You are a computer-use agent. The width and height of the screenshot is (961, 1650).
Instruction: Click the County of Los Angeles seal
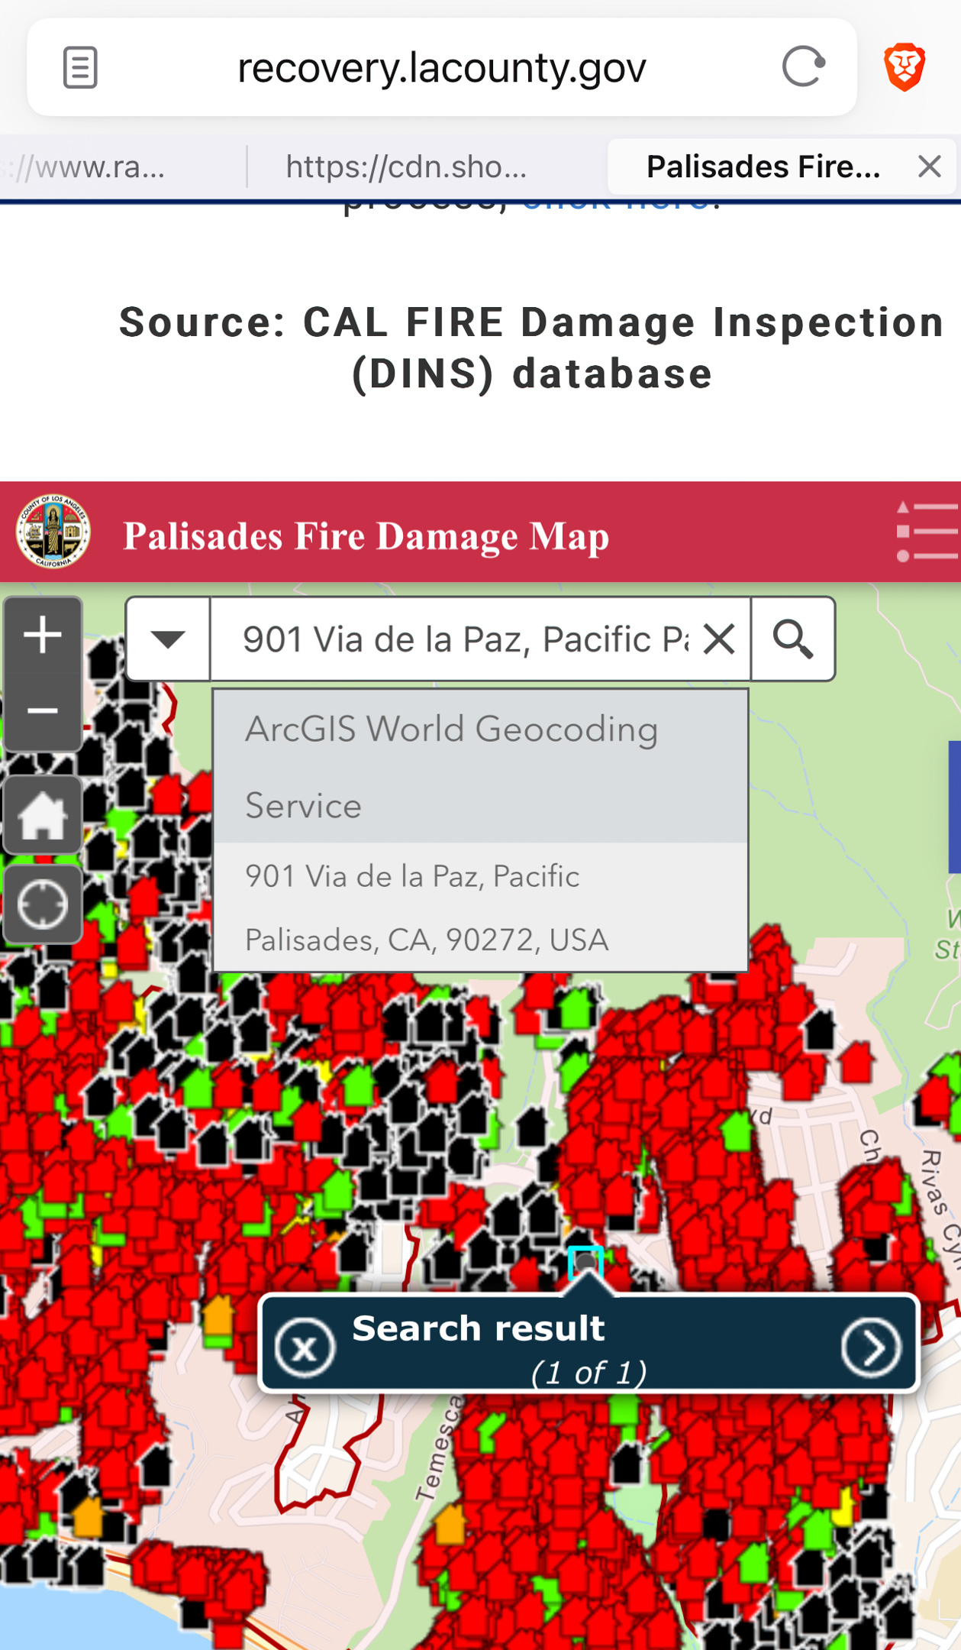click(x=53, y=532)
